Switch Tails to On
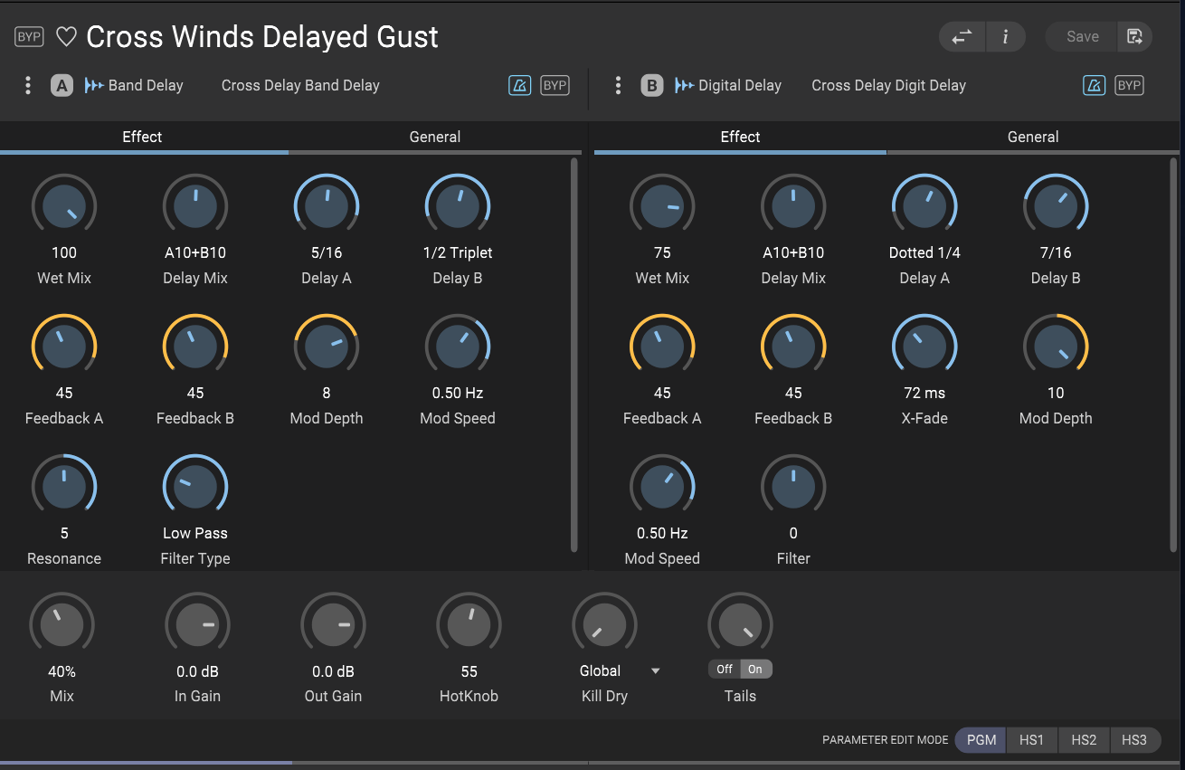The image size is (1185, 770). (x=756, y=670)
